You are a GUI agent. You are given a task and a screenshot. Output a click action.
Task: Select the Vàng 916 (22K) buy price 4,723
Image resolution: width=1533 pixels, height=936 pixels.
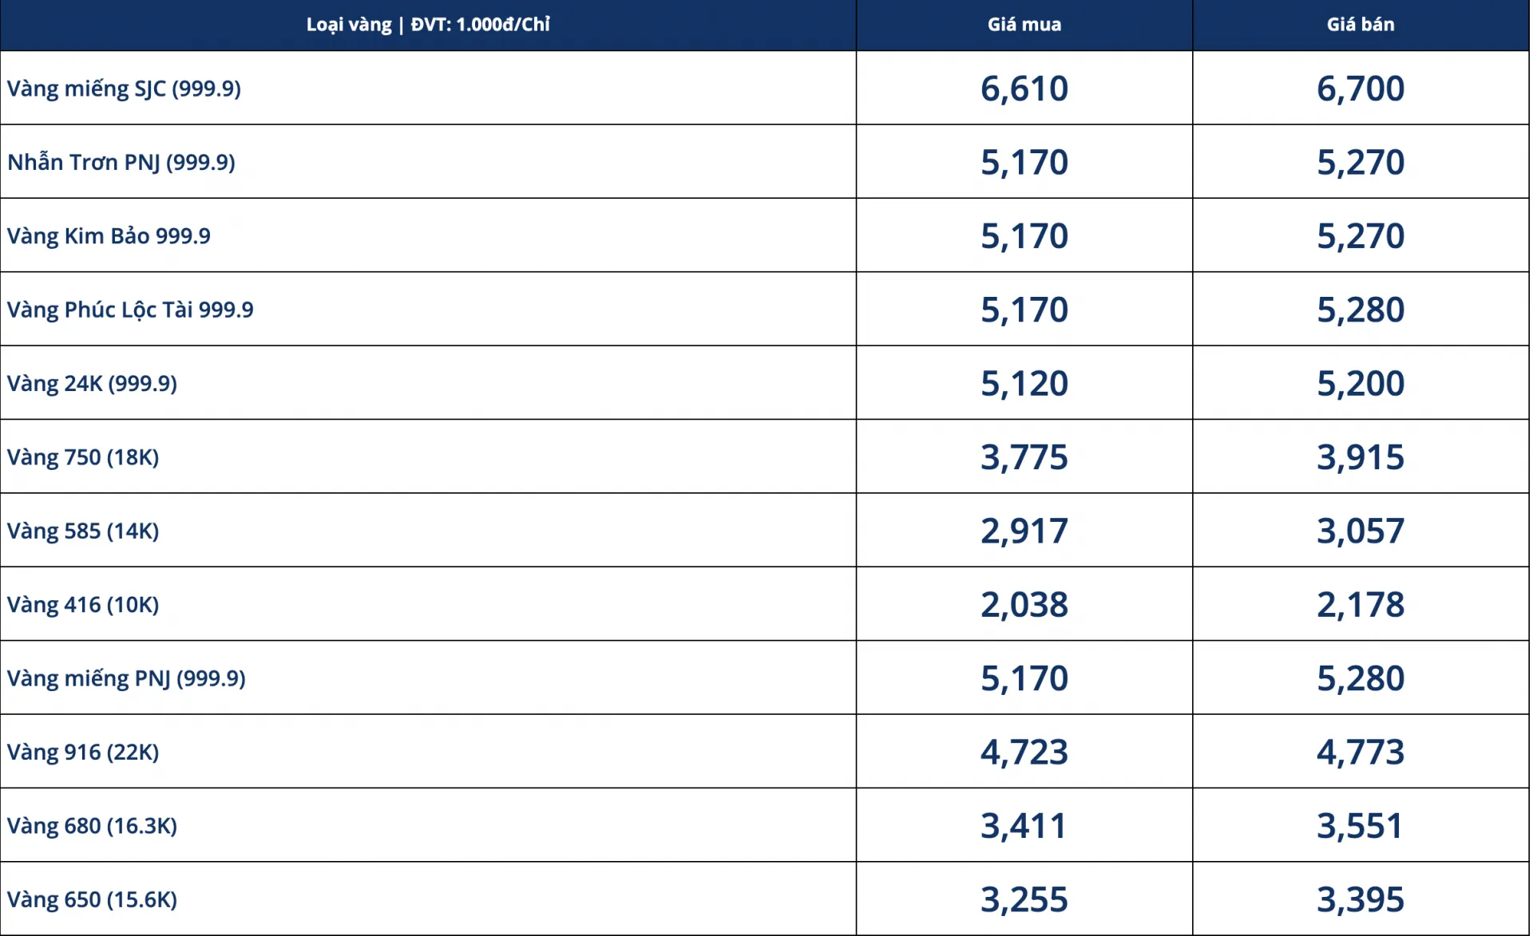[1024, 752]
